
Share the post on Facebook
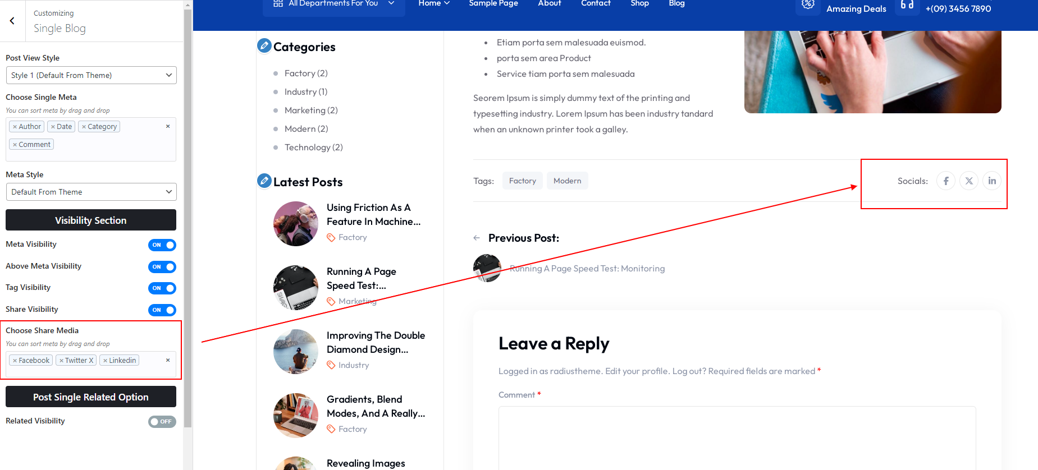click(x=946, y=181)
